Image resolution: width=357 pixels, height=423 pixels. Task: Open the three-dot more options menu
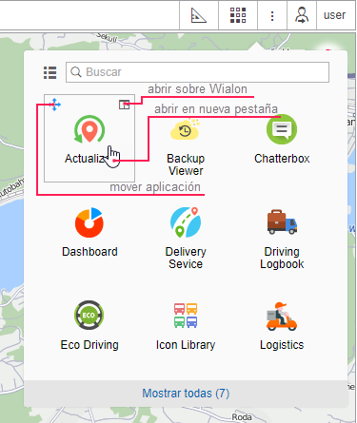click(x=272, y=15)
